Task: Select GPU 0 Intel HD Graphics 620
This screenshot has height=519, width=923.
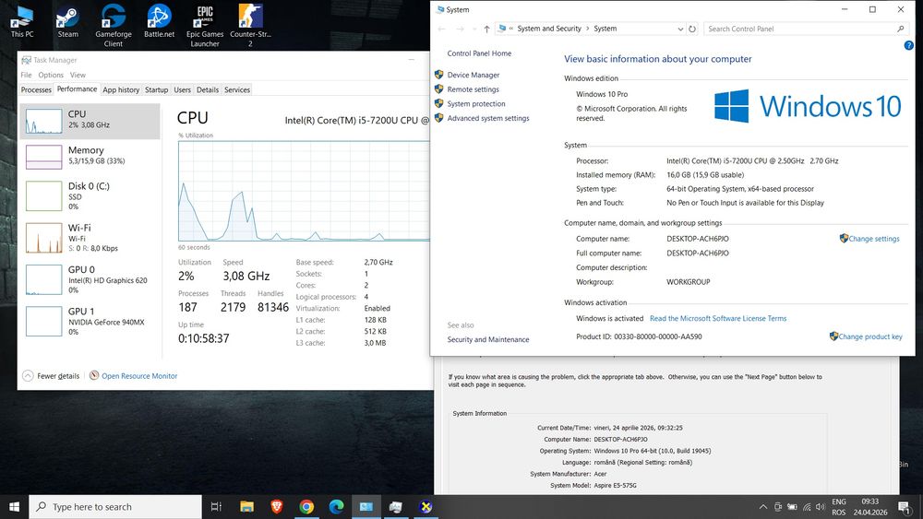Action: [x=90, y=278]
